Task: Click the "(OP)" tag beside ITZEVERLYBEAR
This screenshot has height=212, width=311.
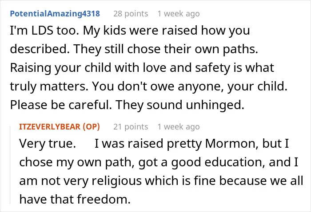Action: point(91,127)
